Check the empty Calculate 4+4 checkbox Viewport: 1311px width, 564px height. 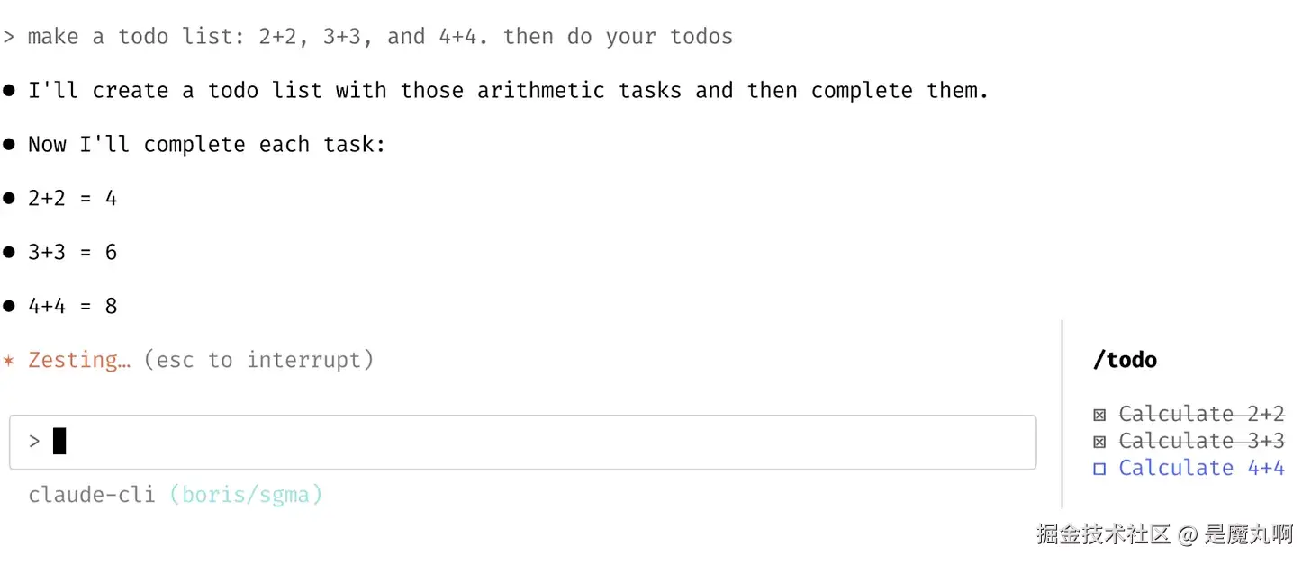[1099, 469]
